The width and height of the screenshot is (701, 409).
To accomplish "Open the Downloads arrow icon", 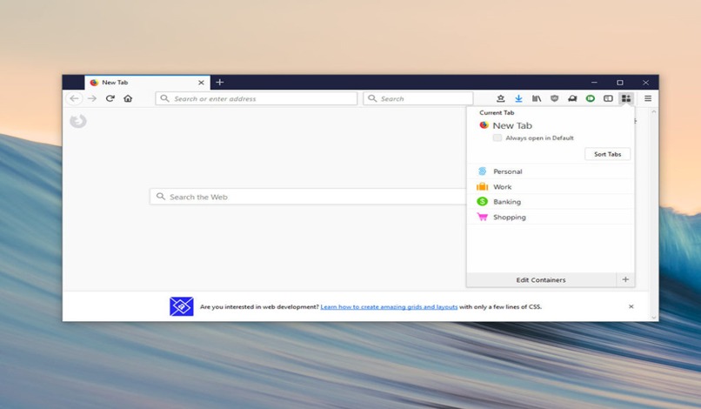I will coord(518,98).
